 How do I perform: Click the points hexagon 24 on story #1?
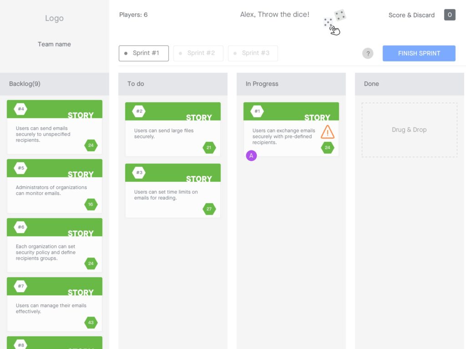tap(328, 147)
